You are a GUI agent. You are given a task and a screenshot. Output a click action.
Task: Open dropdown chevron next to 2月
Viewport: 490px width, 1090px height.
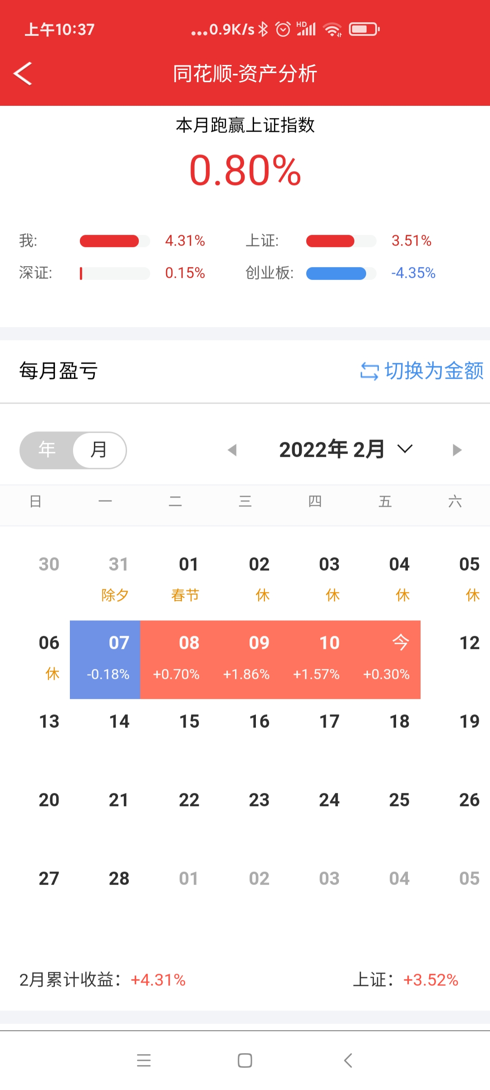click(x=405, y=449)
